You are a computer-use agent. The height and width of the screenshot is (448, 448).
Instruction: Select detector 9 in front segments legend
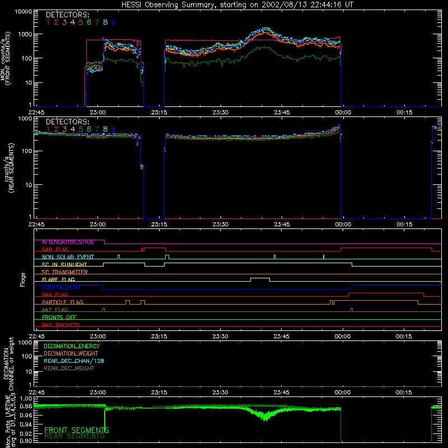coord(114,22)
